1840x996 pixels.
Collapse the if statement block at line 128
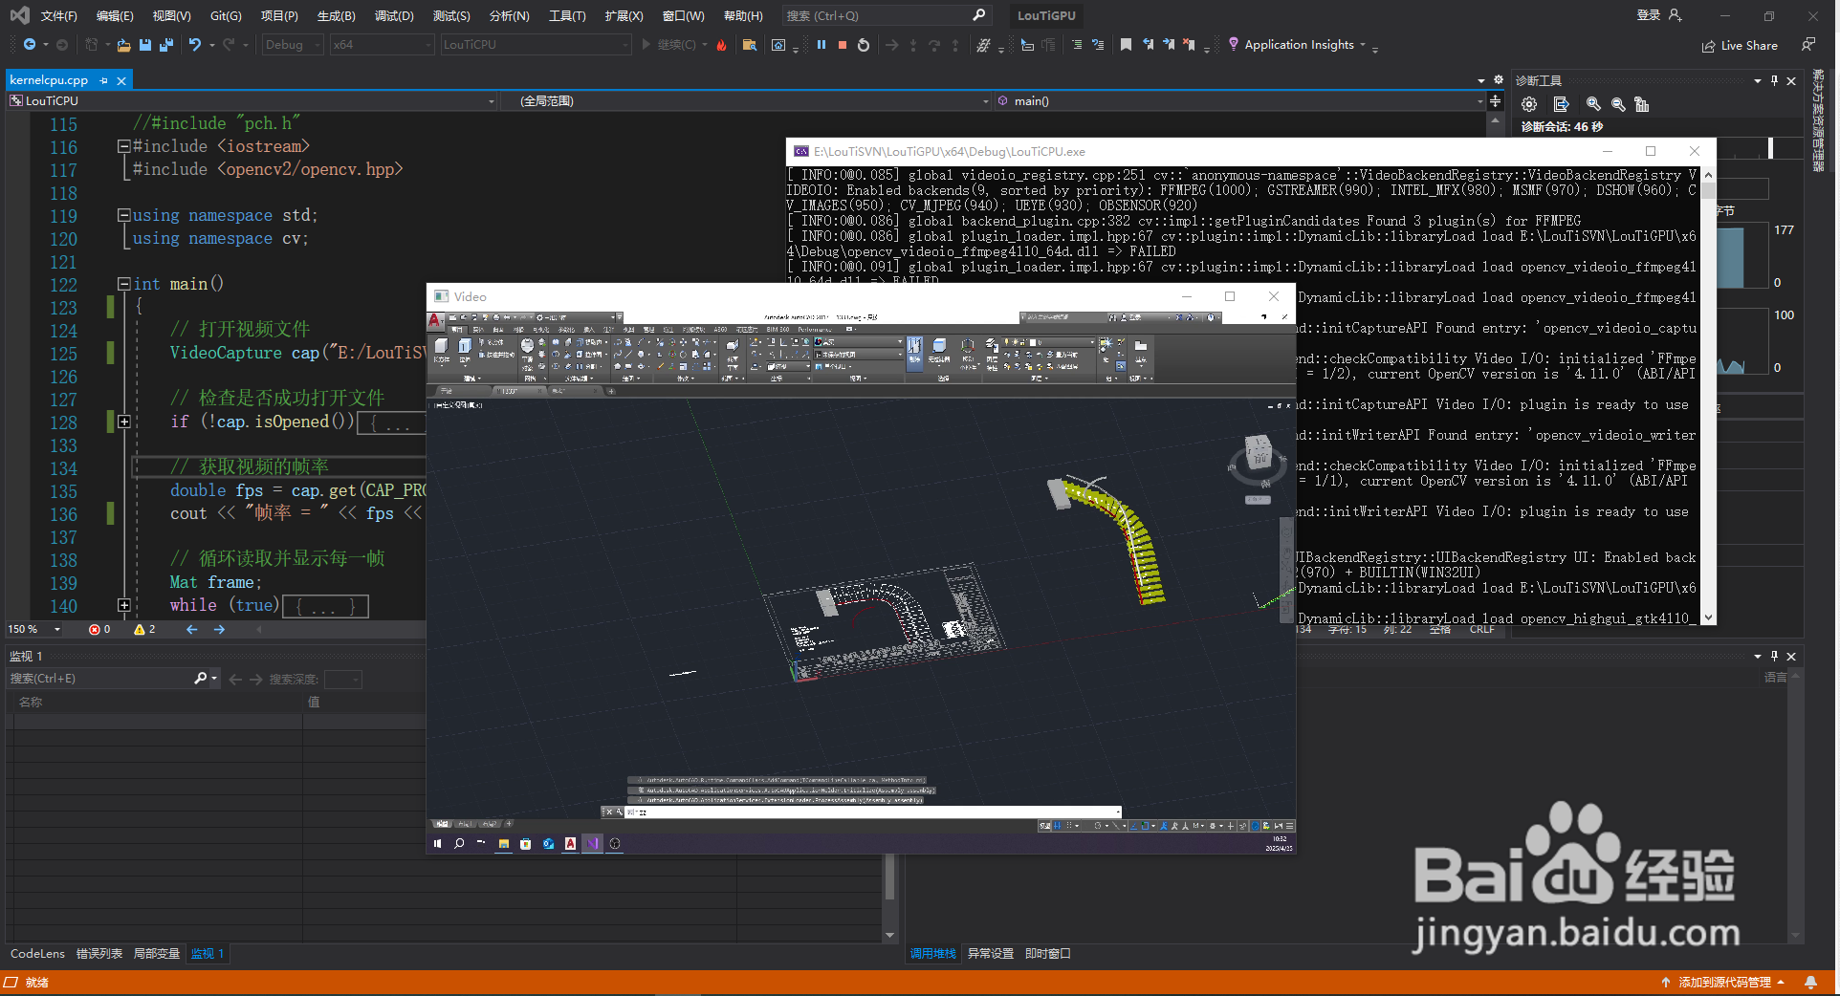point(124,422)
